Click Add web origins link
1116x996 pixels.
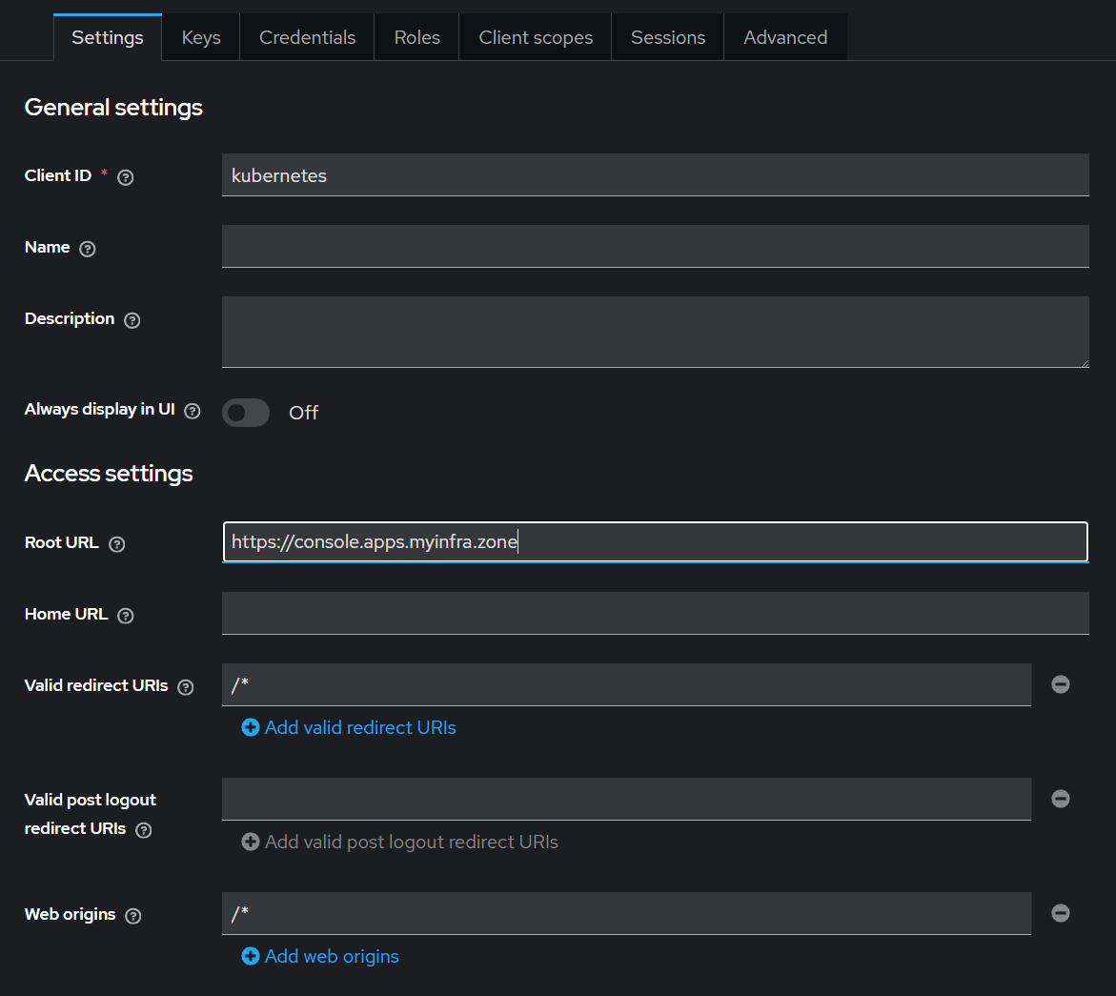(320, 956)
